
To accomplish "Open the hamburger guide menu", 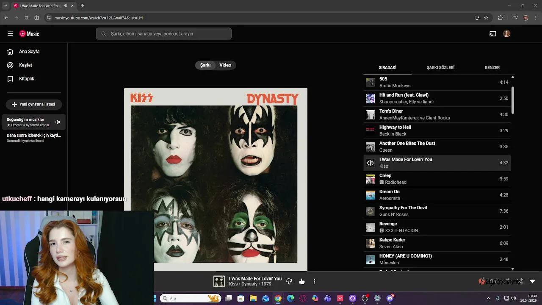I will pyautogui.click(x=10, y=34).
